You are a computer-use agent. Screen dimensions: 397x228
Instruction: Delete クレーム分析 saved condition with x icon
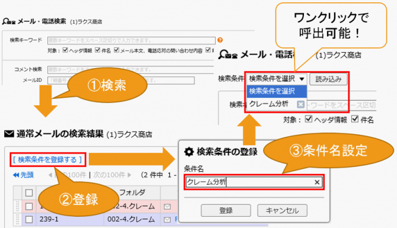coord(300,104)
